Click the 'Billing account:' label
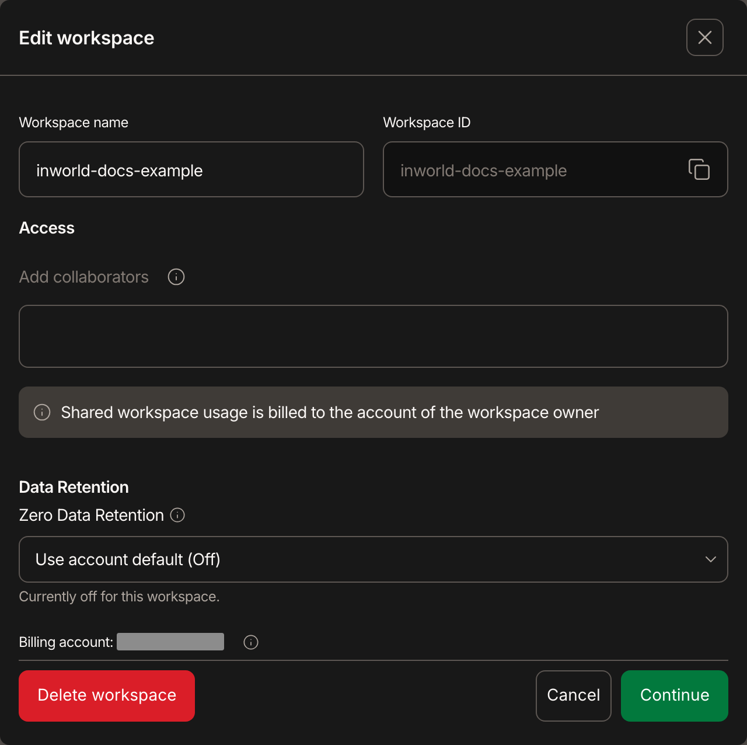 click(x=66, y=642)
